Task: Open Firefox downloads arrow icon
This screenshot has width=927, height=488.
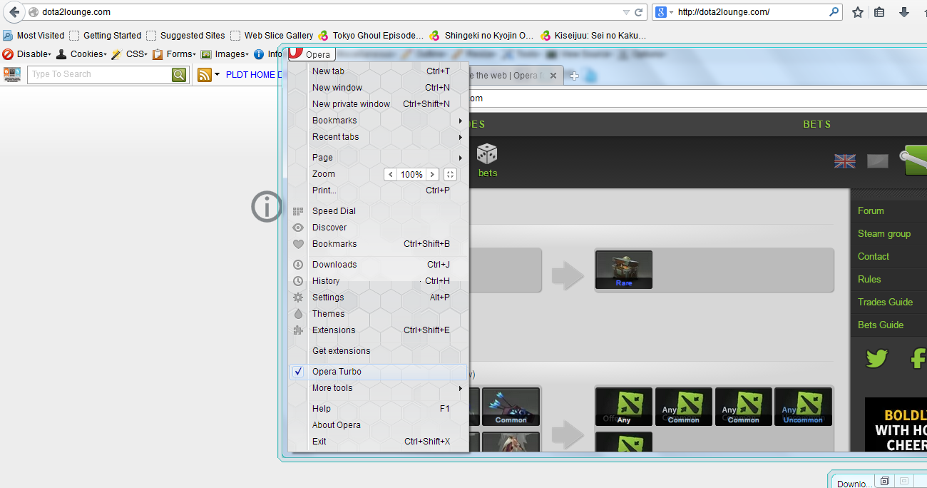Action: click(904, 12)
